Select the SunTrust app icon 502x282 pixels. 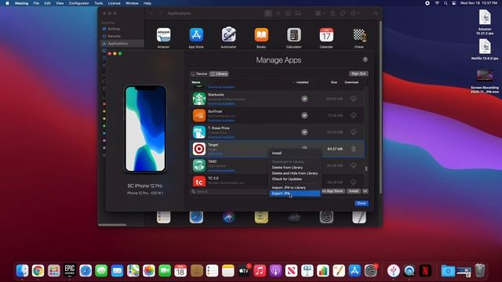tap(198, 115)
